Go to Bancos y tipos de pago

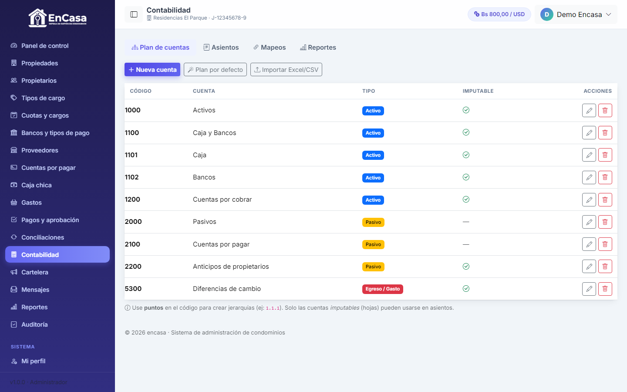pyautogui.click(x=57, y=133)
